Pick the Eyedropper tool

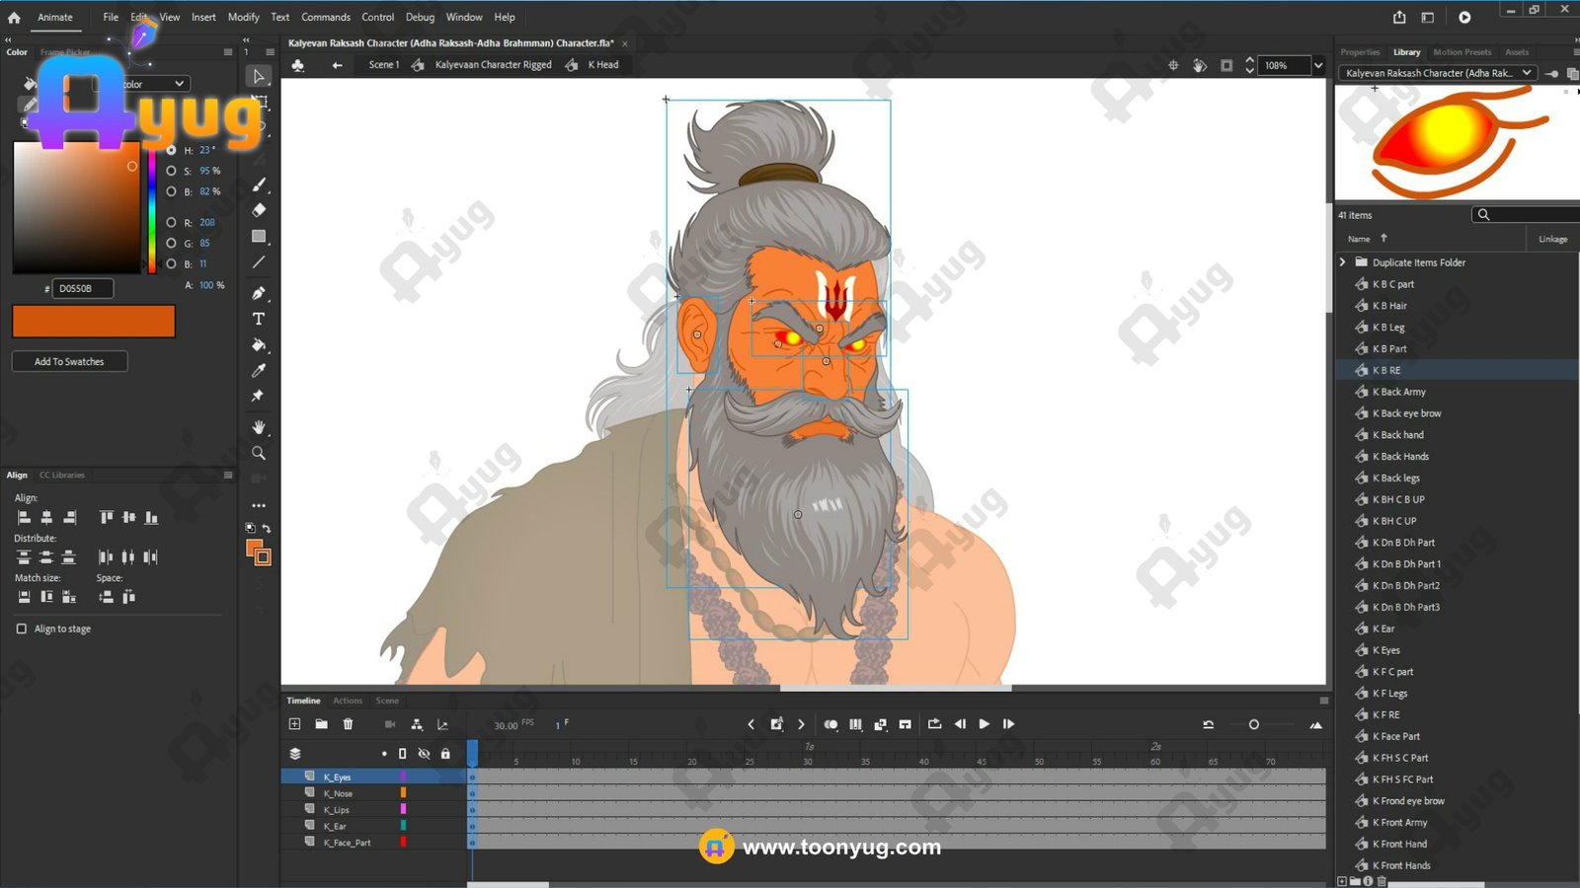259,371
